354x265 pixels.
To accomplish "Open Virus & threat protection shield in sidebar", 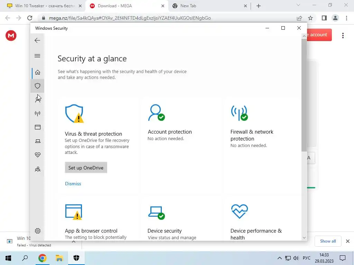I will 37,86.
